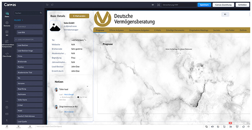Click the avatar next to Zeigt Interesse an BU
252x130 pixels.
[56, 107]
